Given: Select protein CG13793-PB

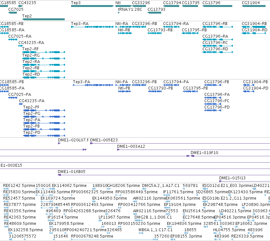Looking at the screenshot, I should [x=161, y=88].
